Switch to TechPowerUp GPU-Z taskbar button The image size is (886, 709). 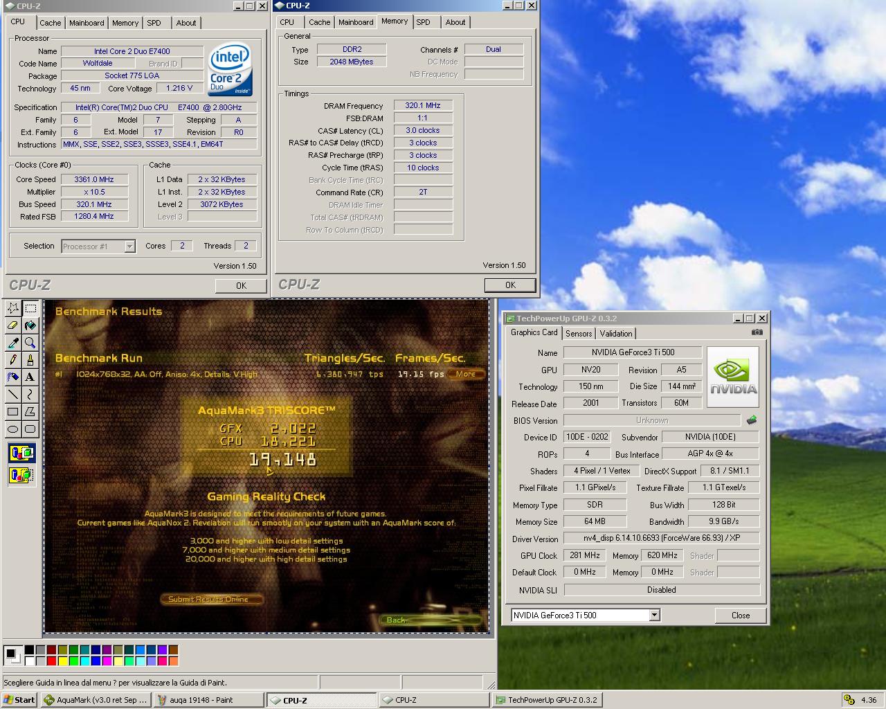pos(547,700)
